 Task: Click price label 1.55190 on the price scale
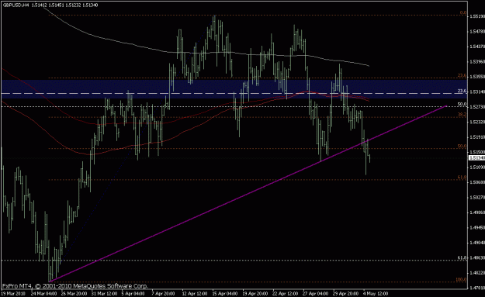click(x=477, y=16)
